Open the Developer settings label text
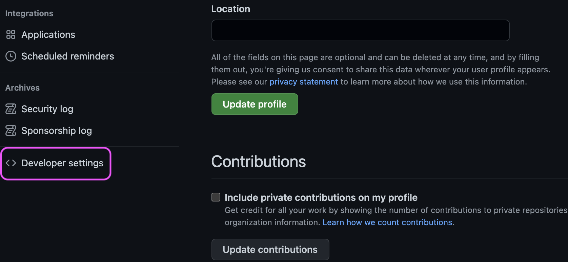The height and width of the screenshot is (262, 568). pyautogui.click(x=62, y=163)
